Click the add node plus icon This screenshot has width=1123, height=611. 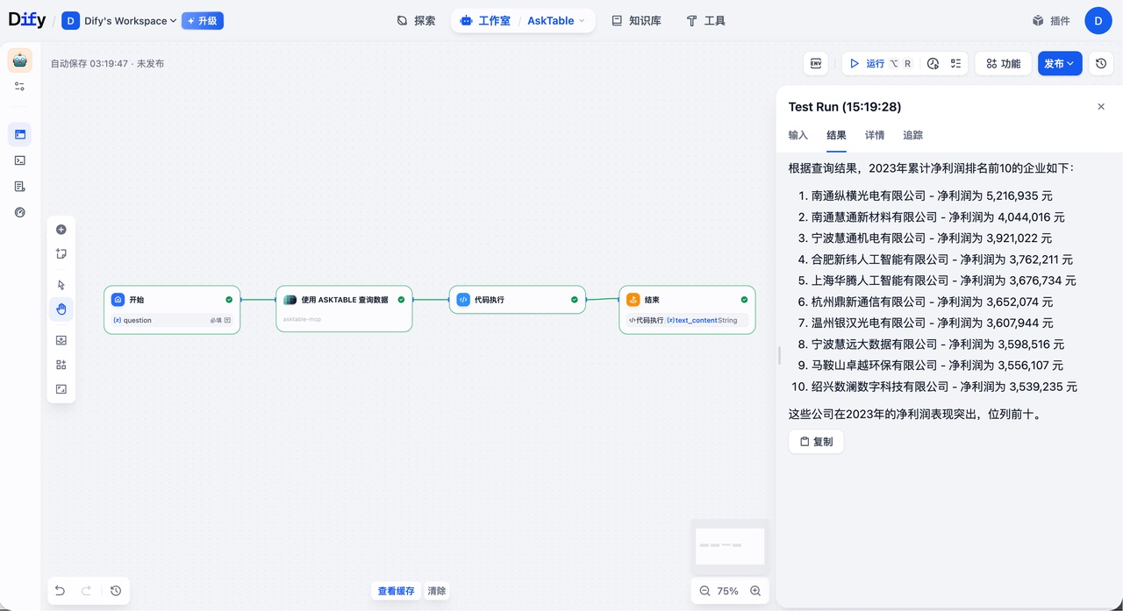point(61,230)
